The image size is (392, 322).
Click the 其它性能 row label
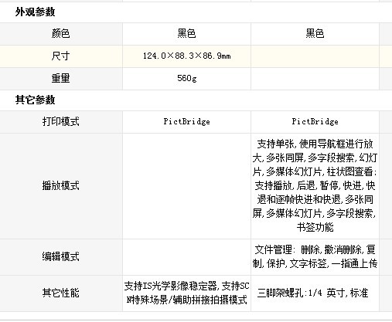click(x=60, y=293)
